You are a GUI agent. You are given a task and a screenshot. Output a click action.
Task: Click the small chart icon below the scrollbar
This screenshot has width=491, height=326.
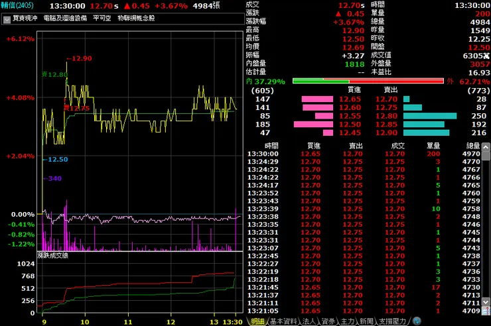click(x=486, y=310)
